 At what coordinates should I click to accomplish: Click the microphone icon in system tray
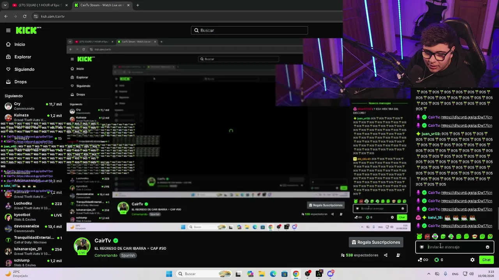(x=445, y=274)
